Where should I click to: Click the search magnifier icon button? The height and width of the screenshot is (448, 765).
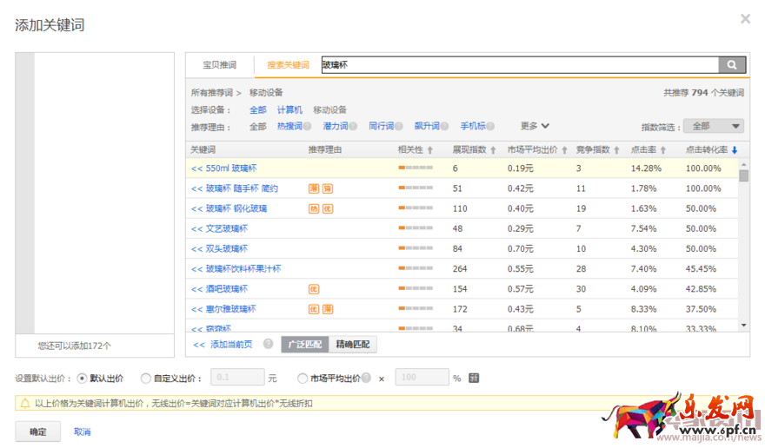[x=732, y=65]
